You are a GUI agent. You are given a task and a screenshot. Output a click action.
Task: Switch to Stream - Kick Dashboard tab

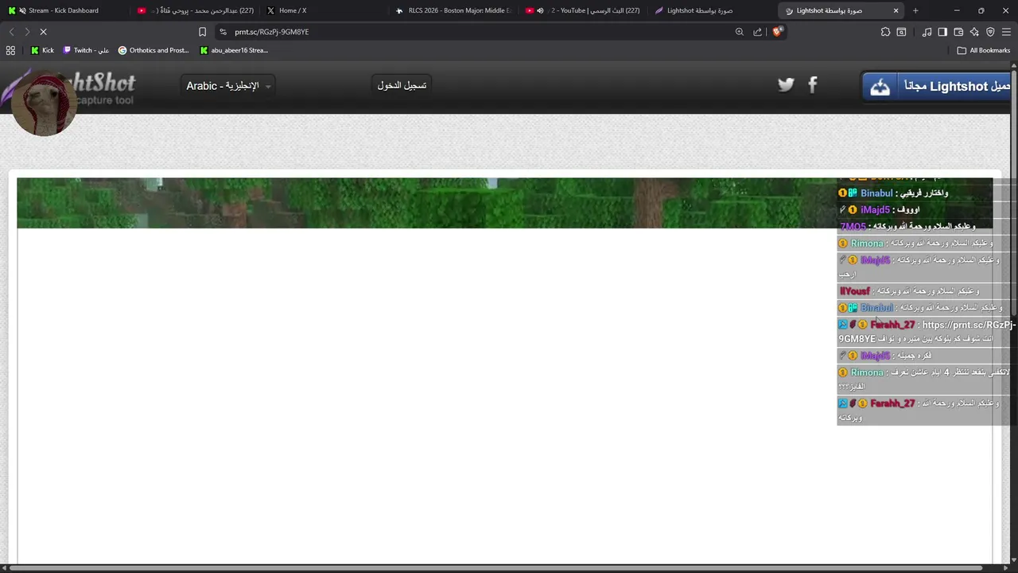[64, 10]
